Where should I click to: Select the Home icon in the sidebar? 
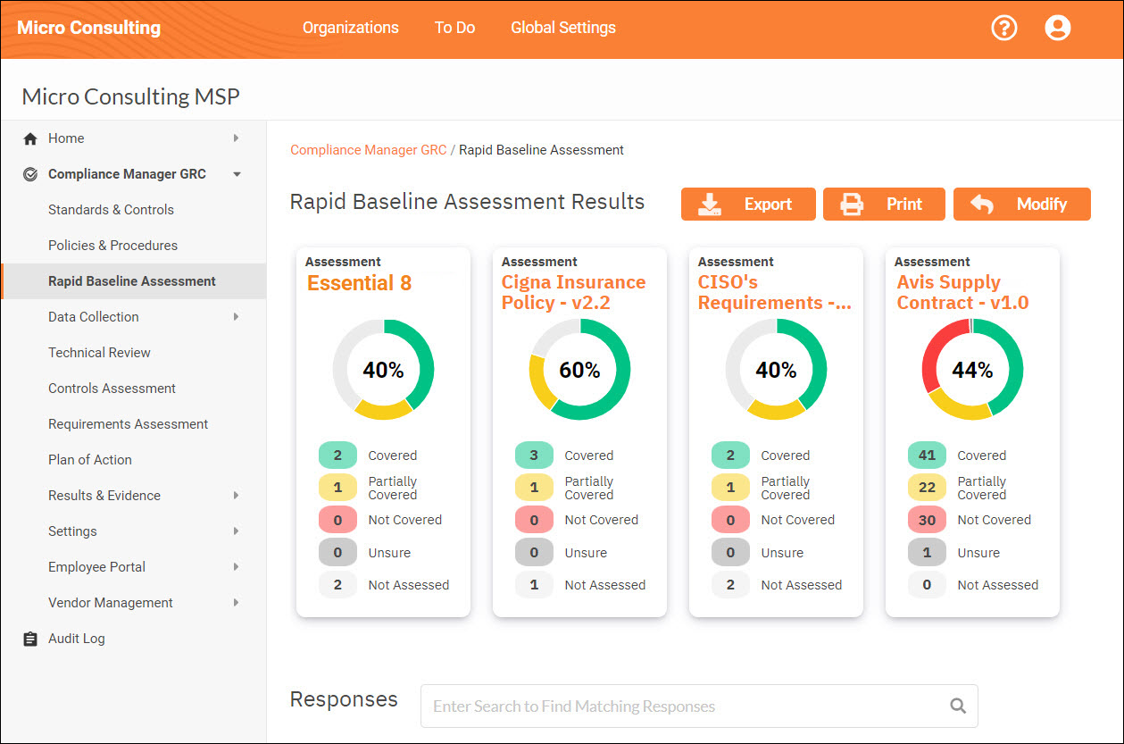click(29, 138)
